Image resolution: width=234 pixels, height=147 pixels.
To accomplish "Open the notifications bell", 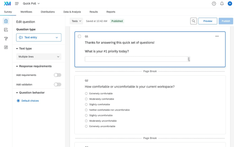I will point(222,4).
